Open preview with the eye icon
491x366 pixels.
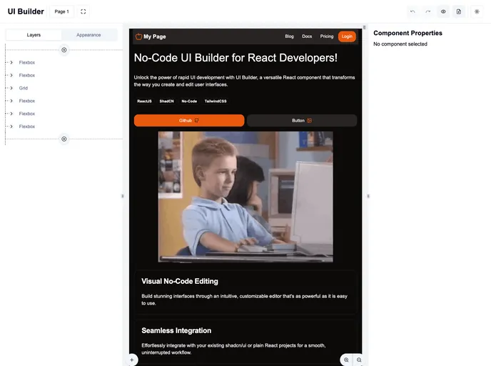click(x=443, y=11)
